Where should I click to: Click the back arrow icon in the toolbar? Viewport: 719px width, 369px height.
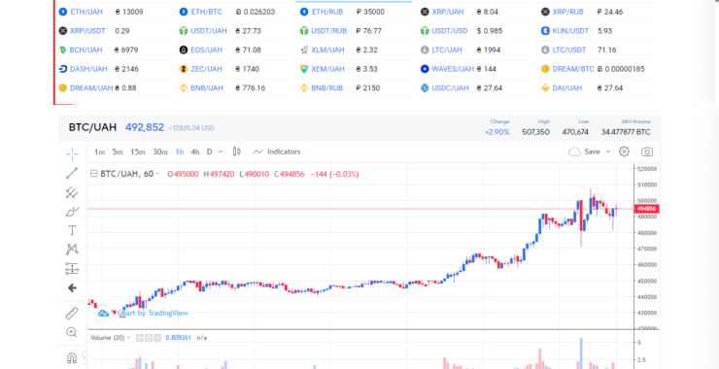pos(72,287)
